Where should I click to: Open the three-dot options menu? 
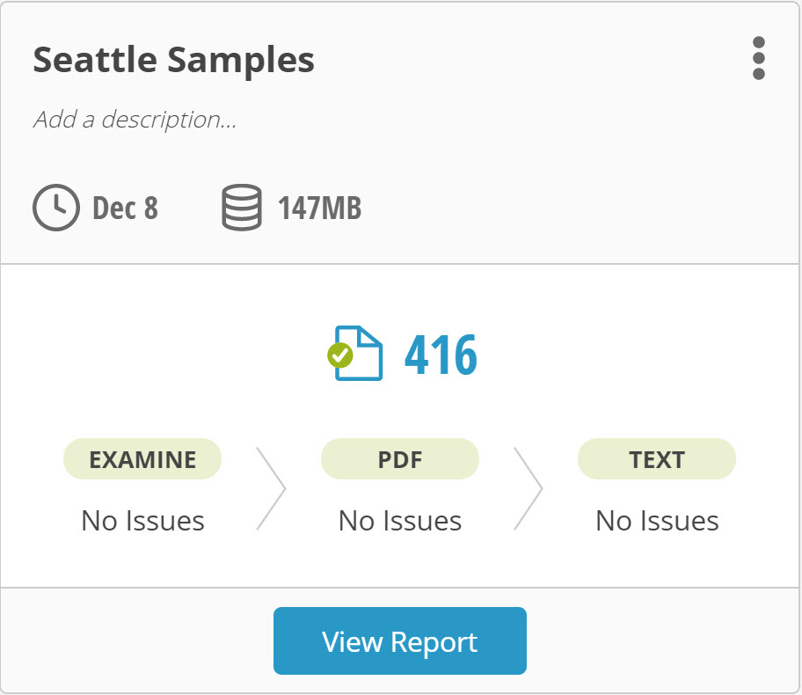coord(759,58)
